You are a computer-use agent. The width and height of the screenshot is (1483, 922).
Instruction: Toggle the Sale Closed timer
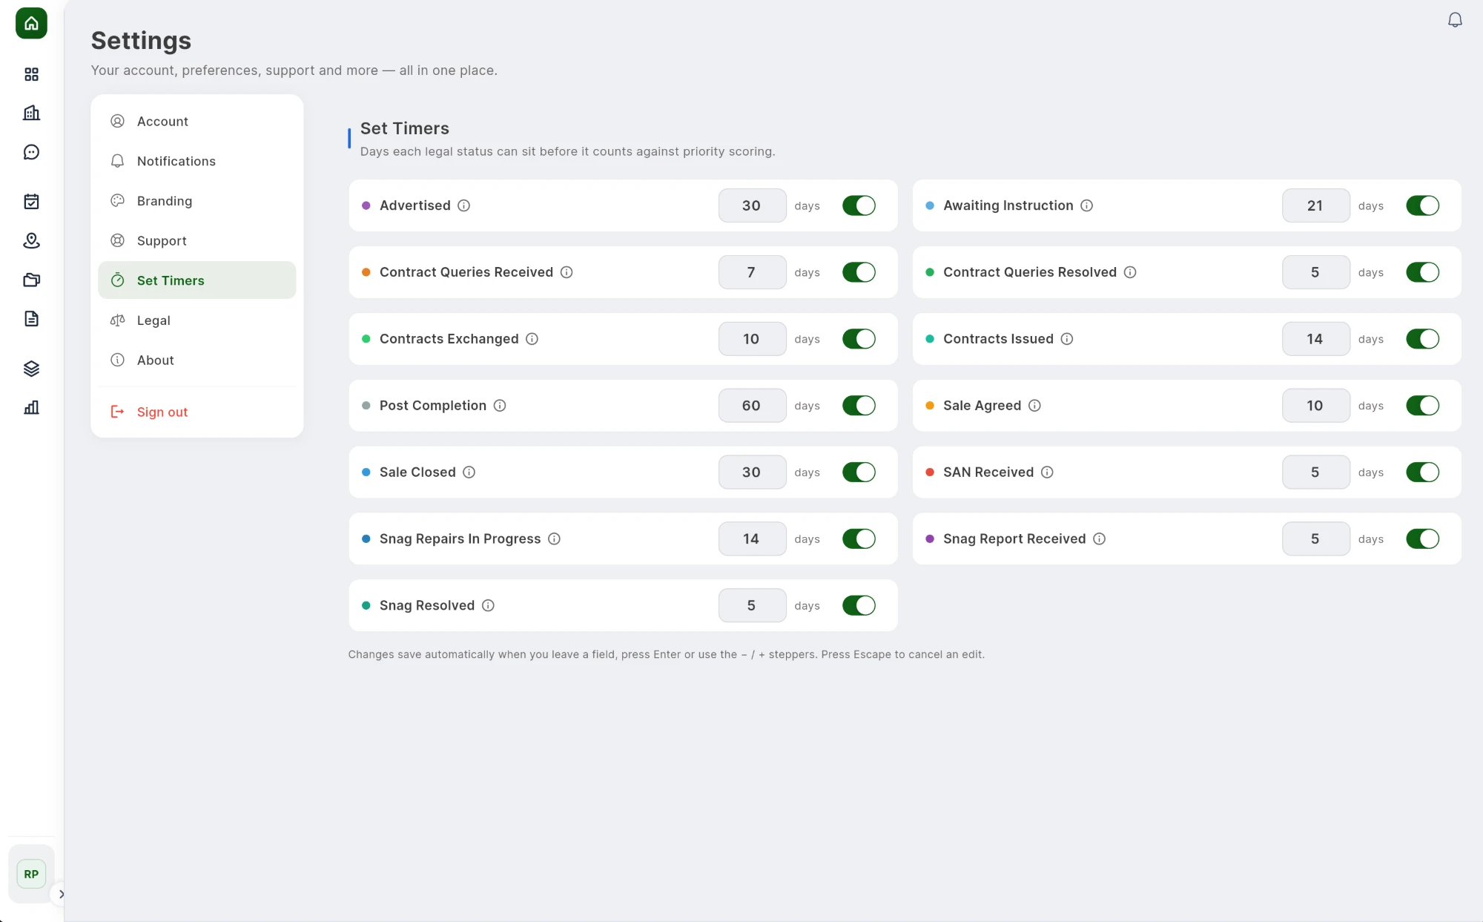[x=859, y=472]
